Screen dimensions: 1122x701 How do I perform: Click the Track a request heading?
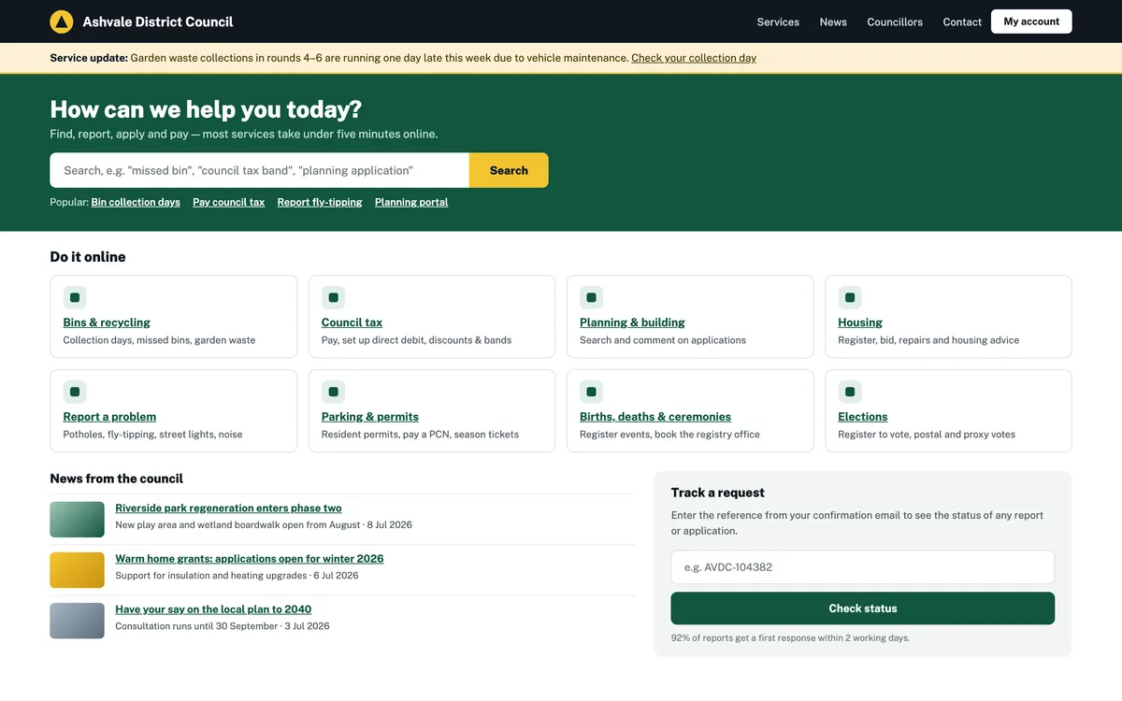(718, 493)
